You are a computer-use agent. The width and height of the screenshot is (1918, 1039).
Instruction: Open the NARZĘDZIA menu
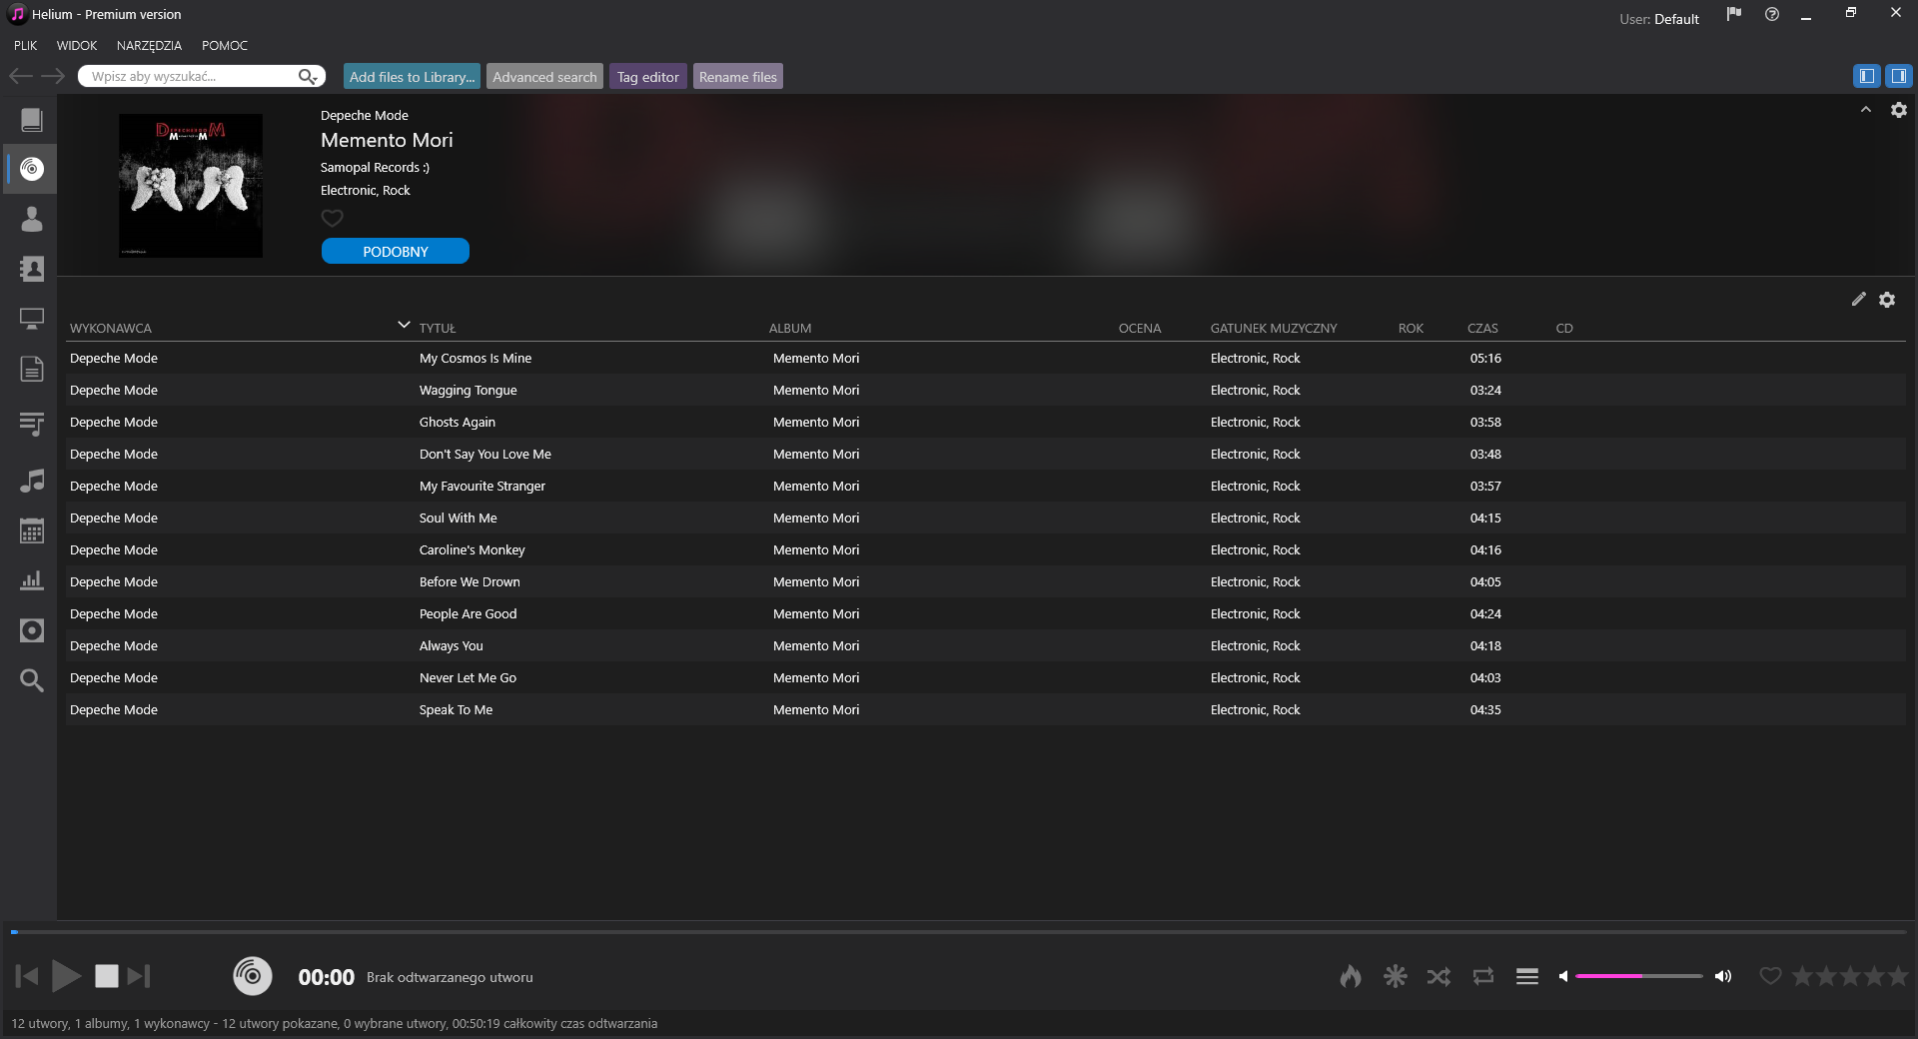point(149,45)
